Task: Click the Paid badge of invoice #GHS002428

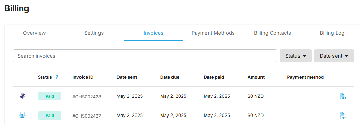Action: [x=50, y=96]
